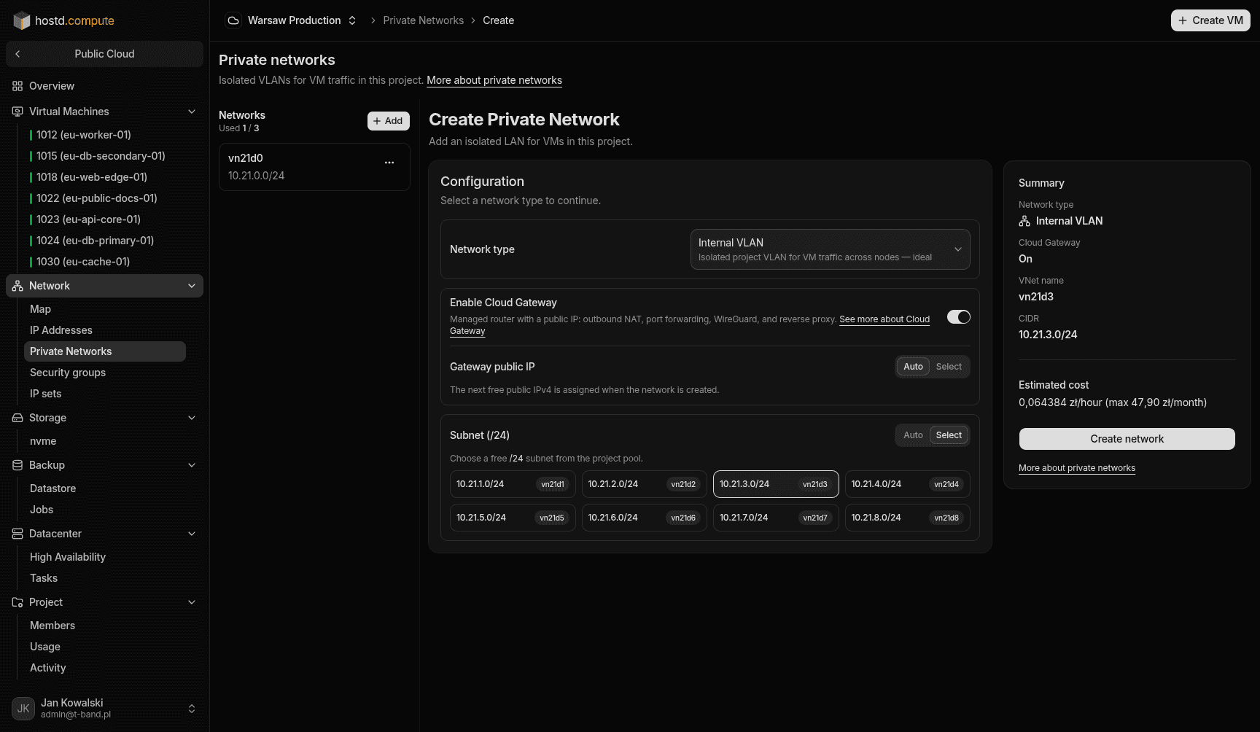Click the Datacenter server icon
Viewport: 1260px width, 732px height.
pos(17,534)
